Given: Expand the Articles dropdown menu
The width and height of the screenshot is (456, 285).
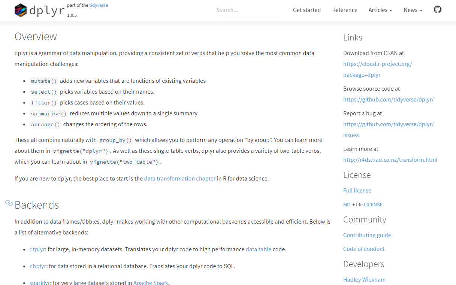Looking at the screenshot, I should click(380, 10).
